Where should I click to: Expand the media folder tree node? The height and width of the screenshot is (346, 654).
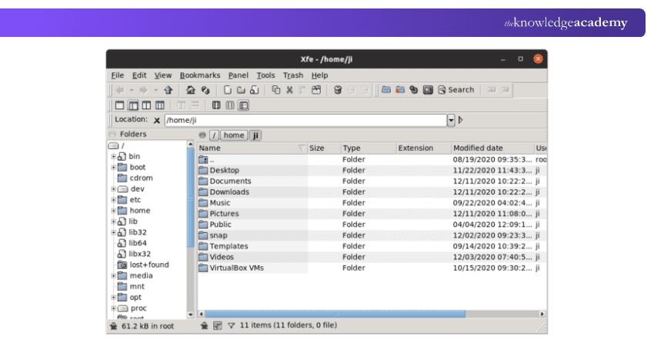113,275
